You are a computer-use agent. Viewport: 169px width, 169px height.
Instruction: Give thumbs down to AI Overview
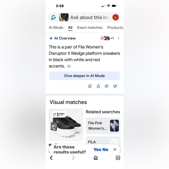pos(115,86)
